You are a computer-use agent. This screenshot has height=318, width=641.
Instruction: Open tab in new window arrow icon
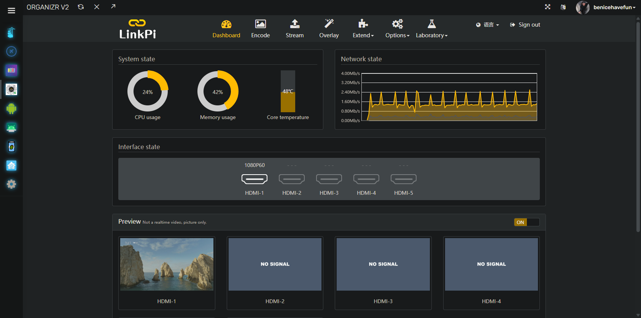tap(113, 6)
